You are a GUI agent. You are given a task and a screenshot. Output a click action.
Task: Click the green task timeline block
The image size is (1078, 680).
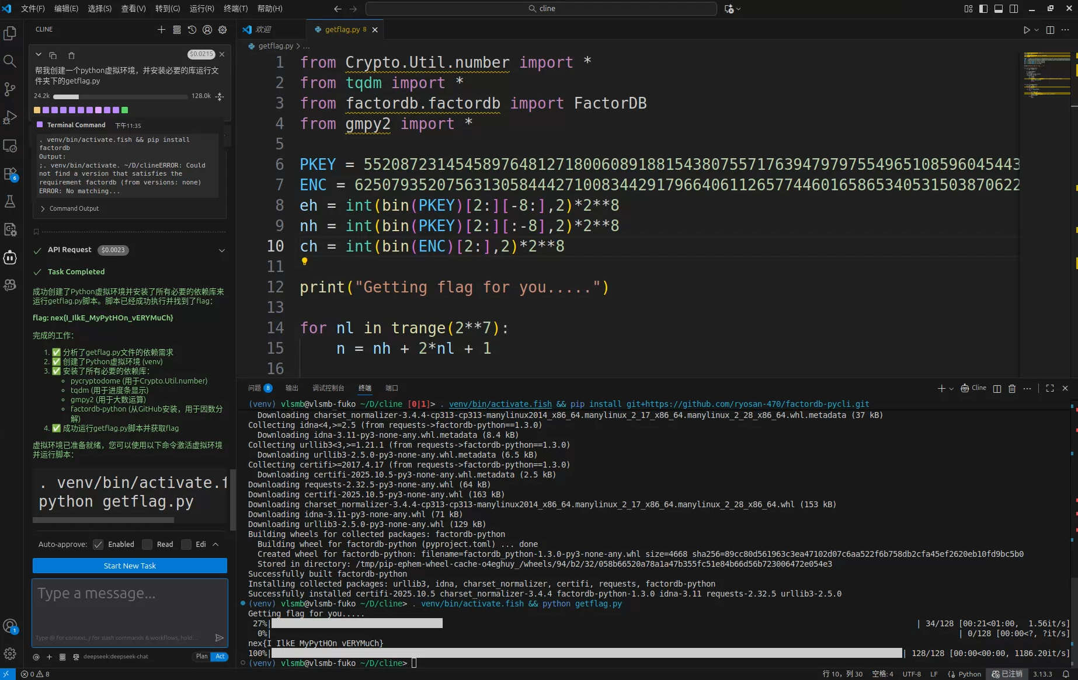[x=124, y=110]
